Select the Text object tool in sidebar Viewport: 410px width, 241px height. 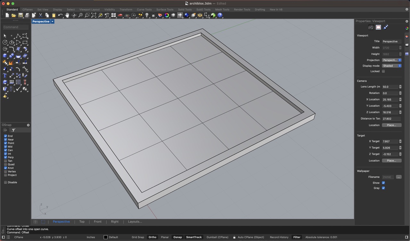tap(5, 76)
